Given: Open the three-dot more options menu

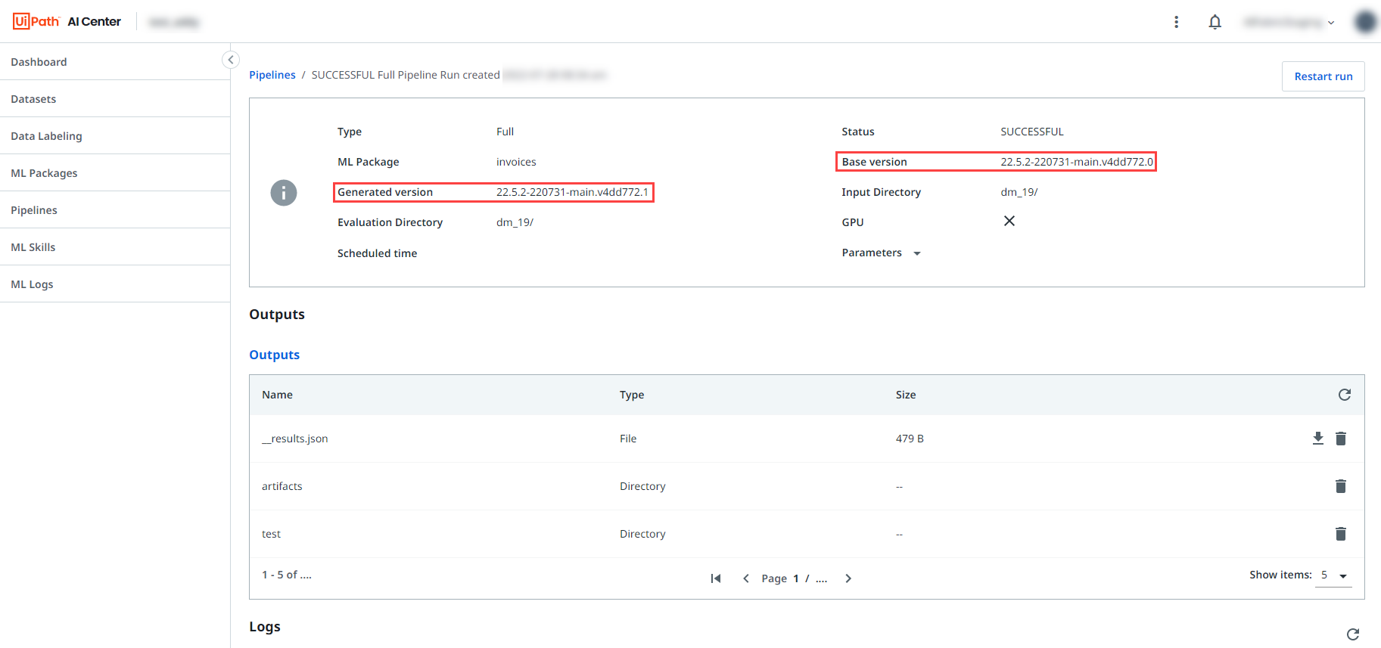Looking at the screenshot, I should pos(1176,22).
